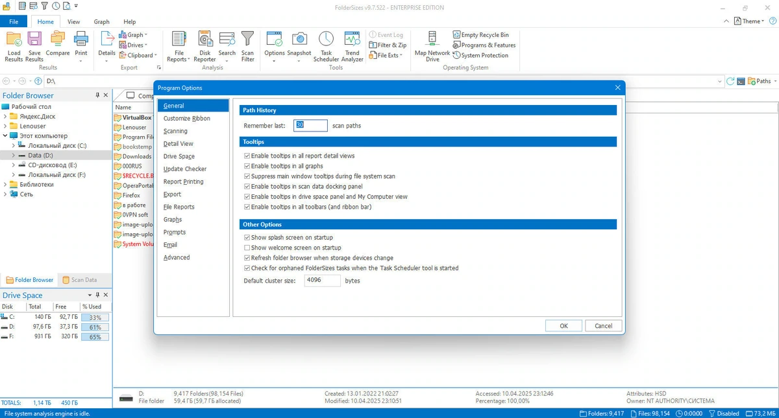Click refresh icon beside path bar
This screenshot has height=418, width=779.
[730, 82]
